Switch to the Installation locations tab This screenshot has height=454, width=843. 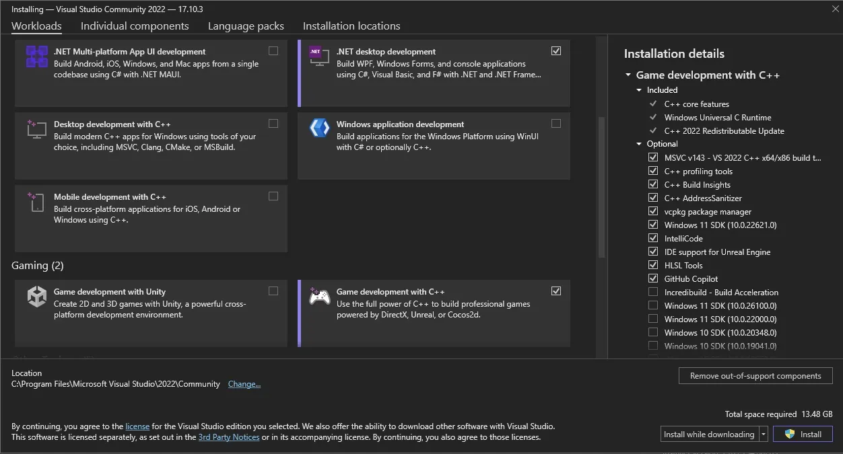click(351, 26)
